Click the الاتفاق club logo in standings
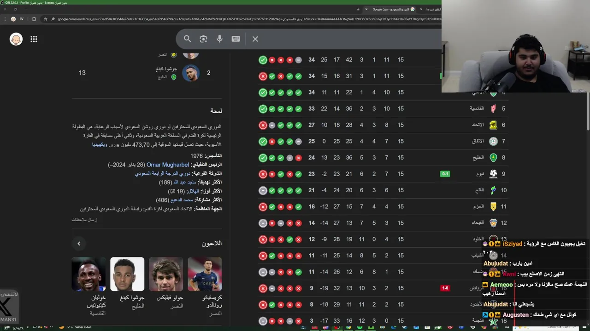Viewport: 590px width, 331px height. 493,141
